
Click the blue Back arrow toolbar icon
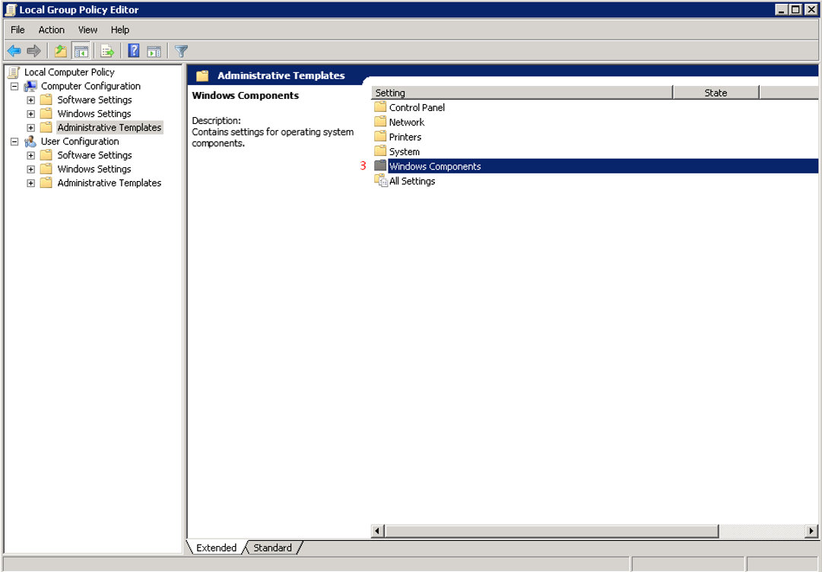(14, 51)
